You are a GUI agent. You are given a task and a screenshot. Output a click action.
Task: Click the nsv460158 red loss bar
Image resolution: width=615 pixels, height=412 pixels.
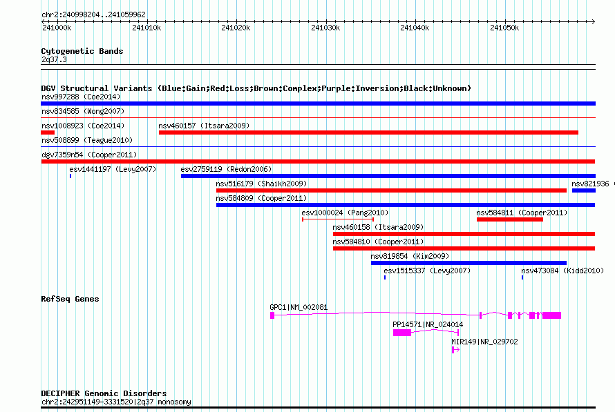(x=464, y=234)
